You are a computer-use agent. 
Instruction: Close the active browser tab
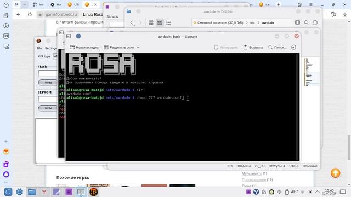coord(95,4)
